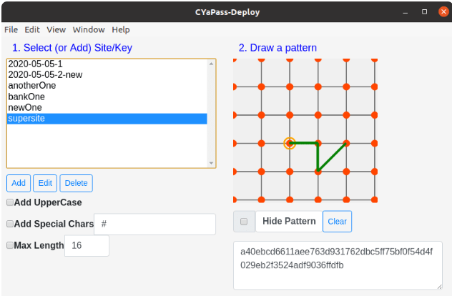
Task: Open the Edit menu
Action: [32, 30]
